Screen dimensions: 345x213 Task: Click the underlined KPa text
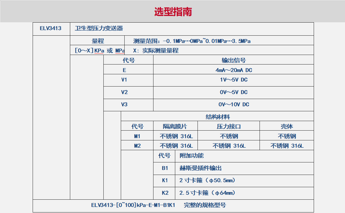[x=99, y=51]
